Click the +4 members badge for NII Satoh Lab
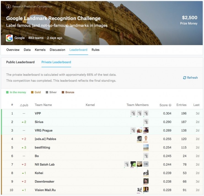 point(146,164)
